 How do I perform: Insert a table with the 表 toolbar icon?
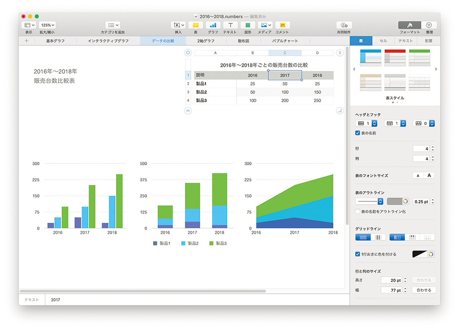[195, 25]
